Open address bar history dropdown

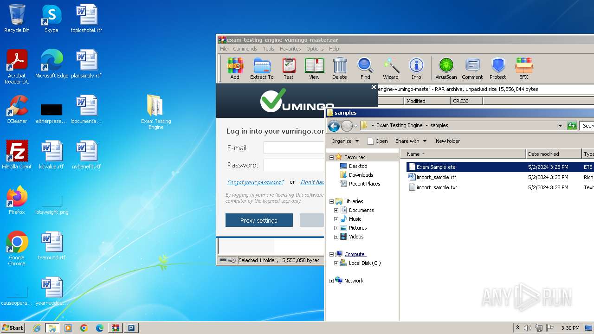coord(560,126)
